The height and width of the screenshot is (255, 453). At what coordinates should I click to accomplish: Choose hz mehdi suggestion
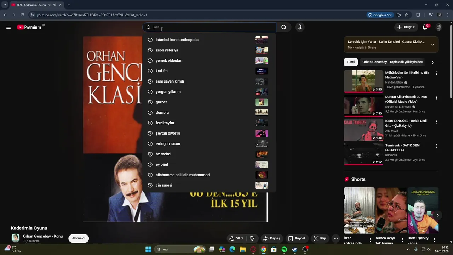coord(209,154)
